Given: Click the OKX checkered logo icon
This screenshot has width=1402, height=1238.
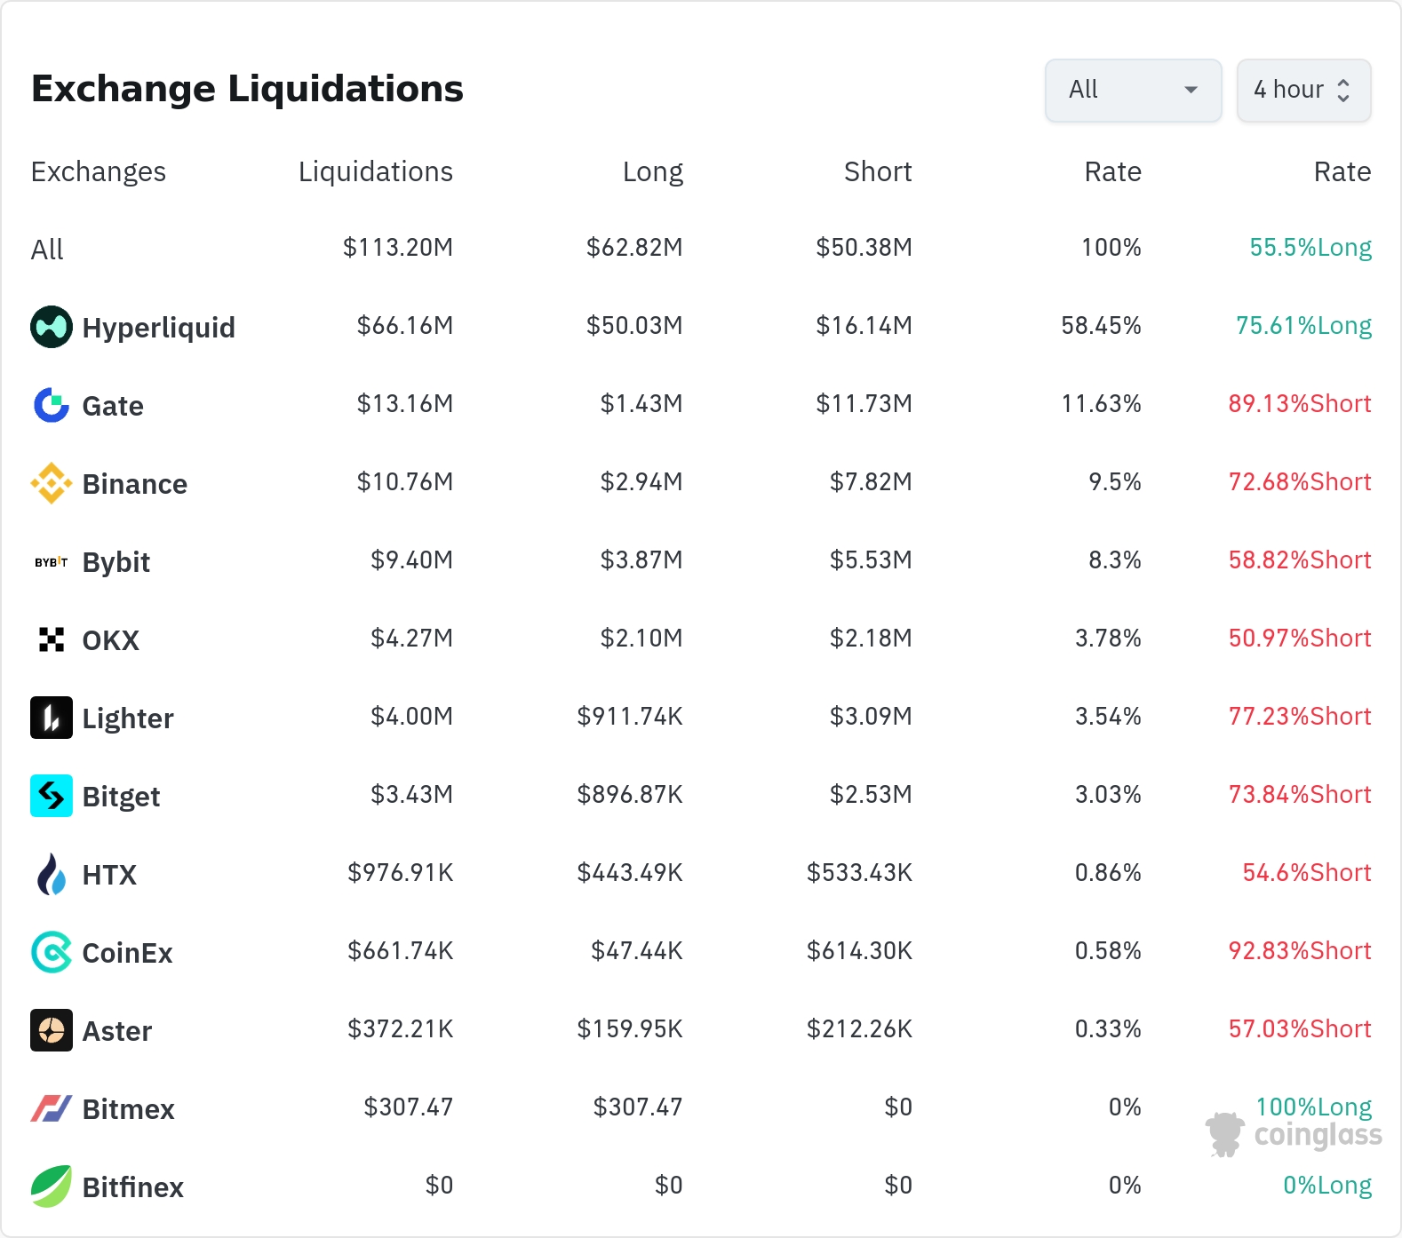Looking at the screenshot, I should (x=52, y=639).
